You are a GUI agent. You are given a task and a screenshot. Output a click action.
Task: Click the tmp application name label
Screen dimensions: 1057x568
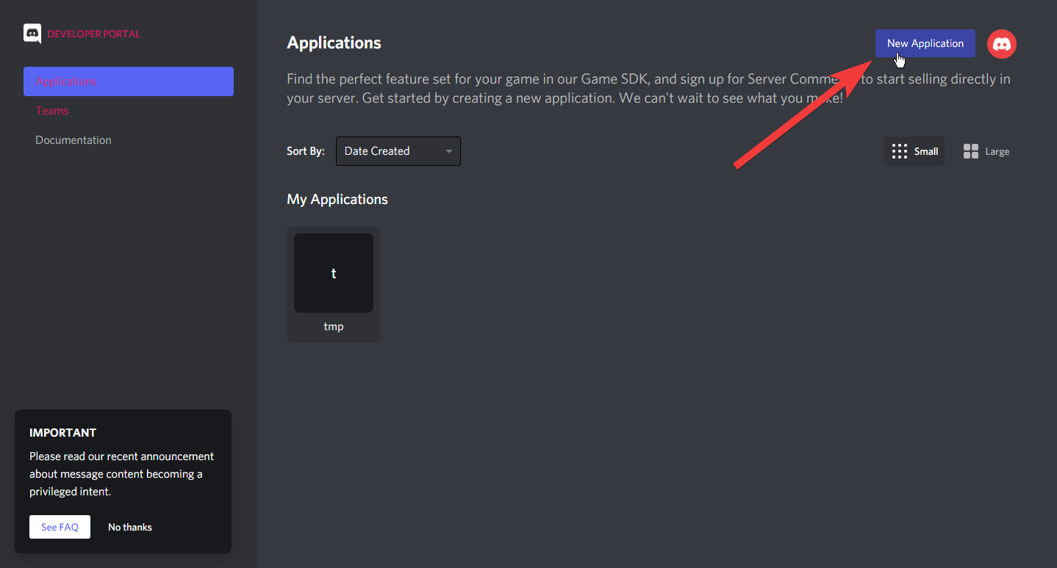pos(334,327)
